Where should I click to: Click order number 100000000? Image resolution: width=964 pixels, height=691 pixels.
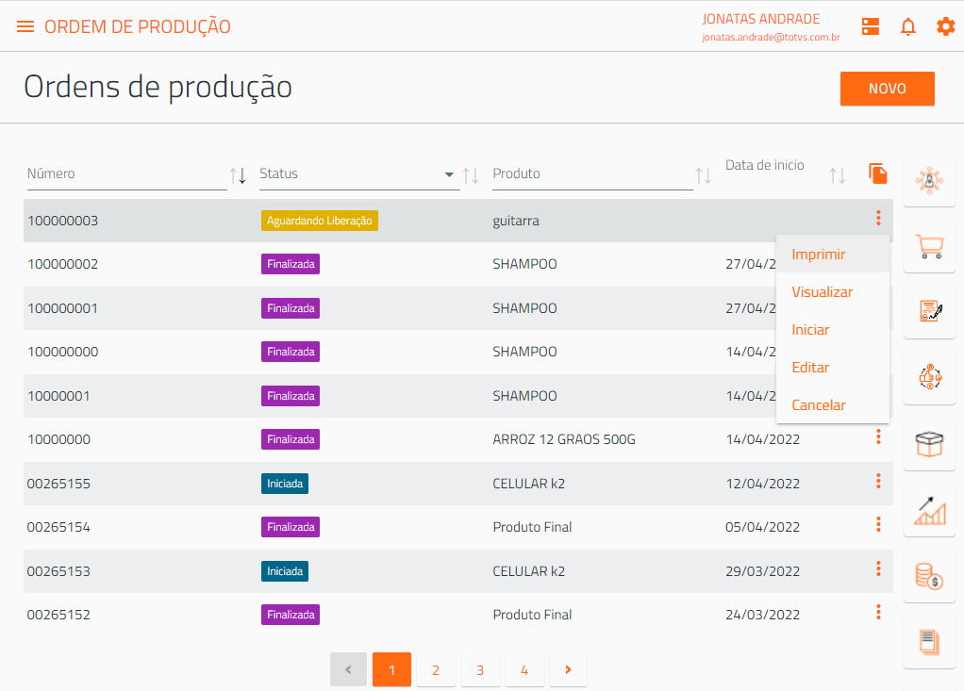(x=62, y=352)
